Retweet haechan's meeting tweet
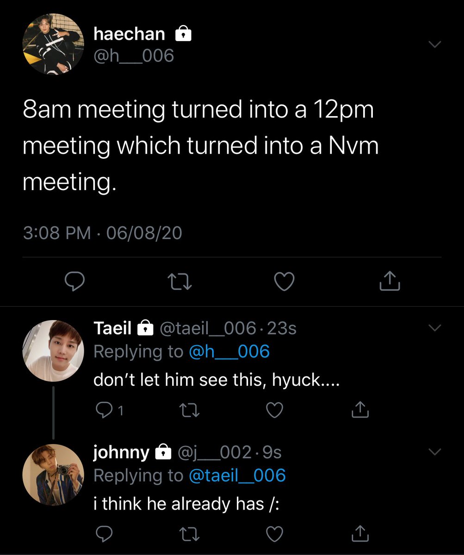The width and height of the screenshot is (464, 555). [x=179, y=282]
